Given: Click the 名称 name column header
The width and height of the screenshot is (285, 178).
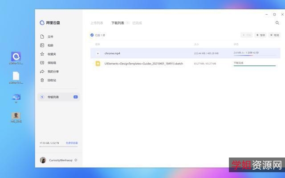Looking at the screenshot, I should click(98, 44).
